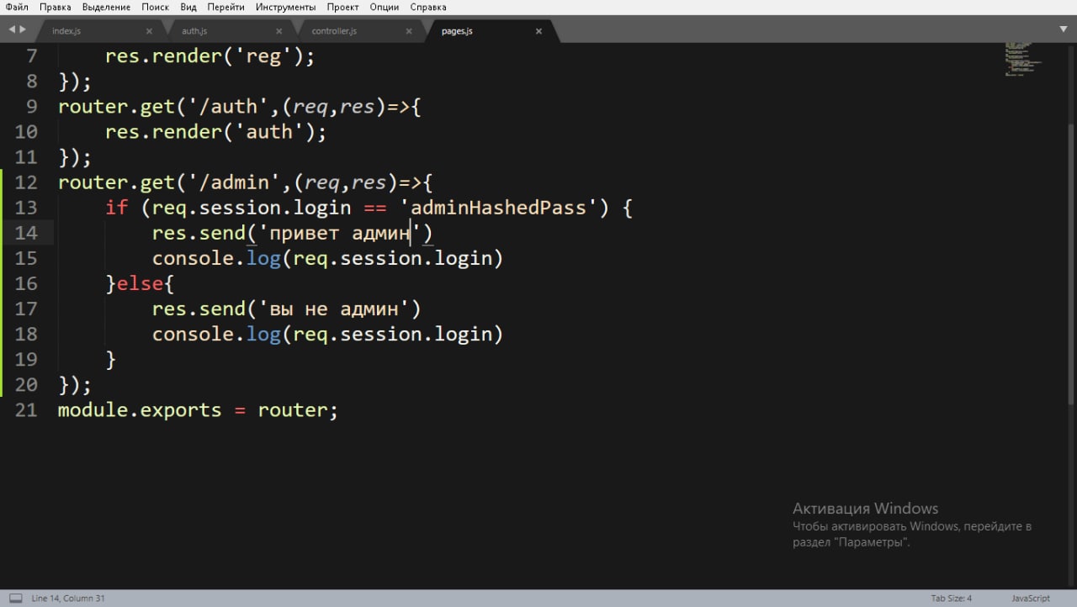Open the Файл menu
This screenshot has height=607, width=1077.
[x=17, y=7]
